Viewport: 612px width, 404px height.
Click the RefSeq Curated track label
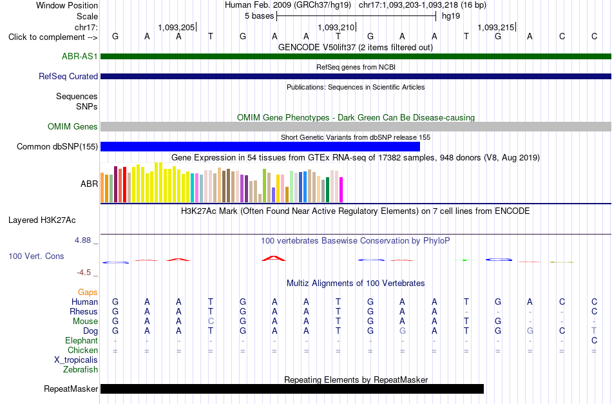pos(68,76)
